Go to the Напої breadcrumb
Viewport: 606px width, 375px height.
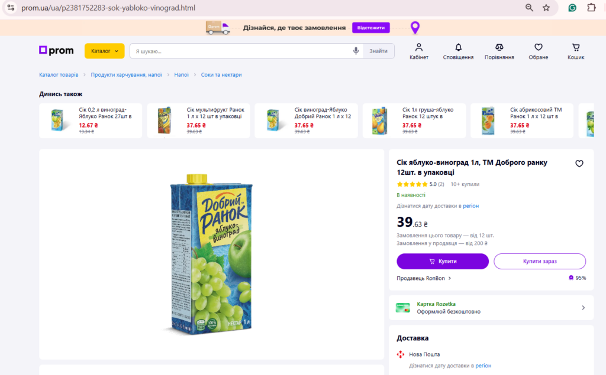pyautogui.click(x=181, y=75)
